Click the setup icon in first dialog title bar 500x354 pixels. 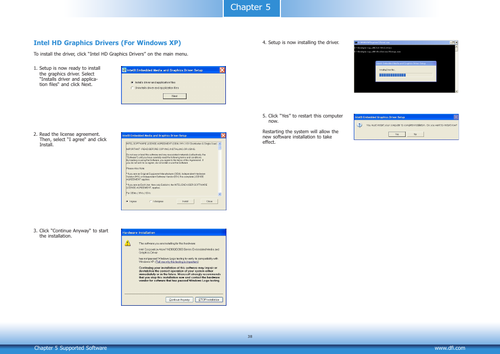click(x=124, y=70)
